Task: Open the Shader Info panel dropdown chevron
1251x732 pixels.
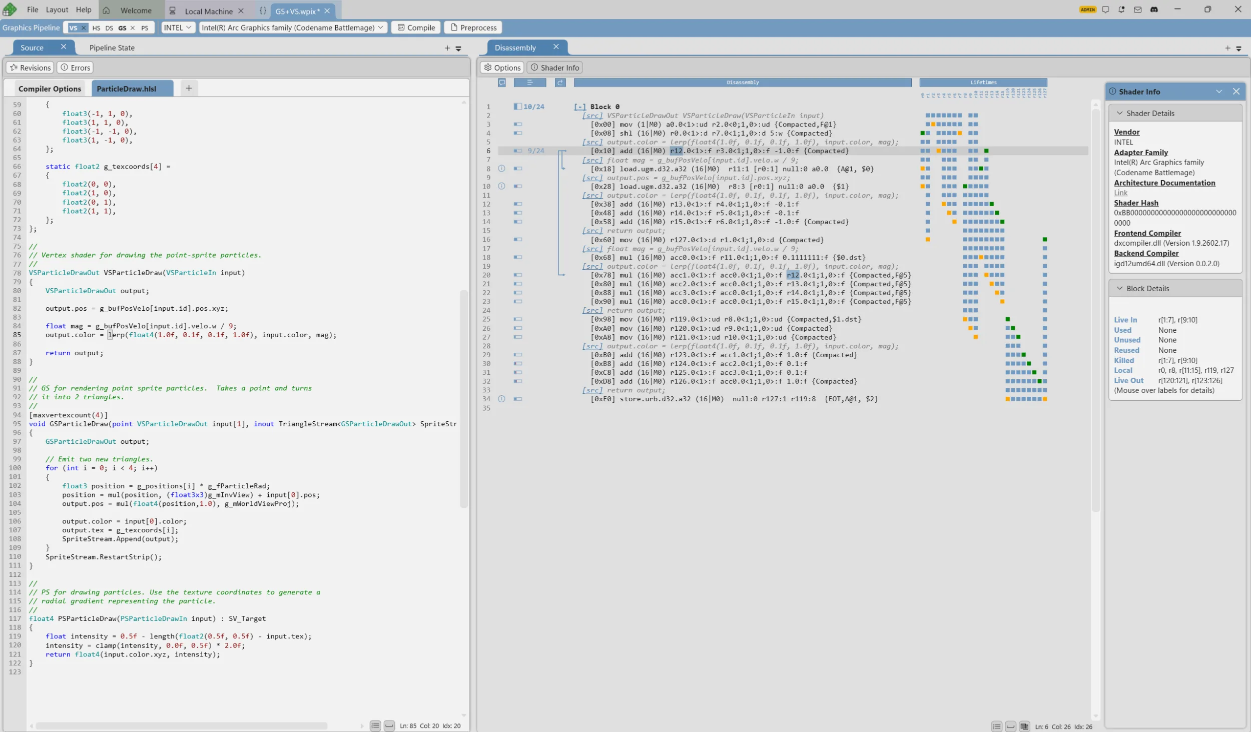Action: [1219, 92]
